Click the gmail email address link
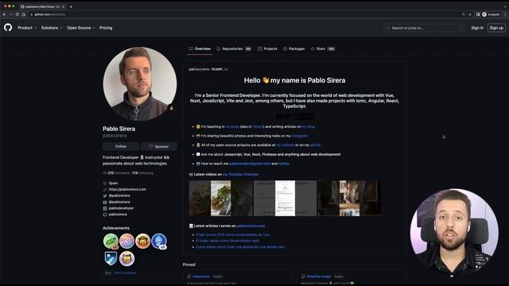 [x=250, y=164]
